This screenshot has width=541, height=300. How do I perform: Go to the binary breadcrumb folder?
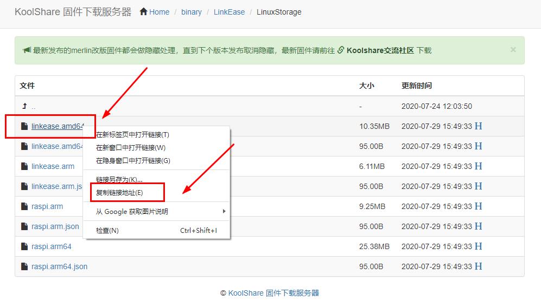192,12
